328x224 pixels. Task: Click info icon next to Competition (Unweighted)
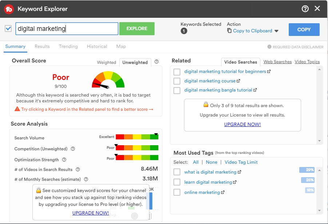click(x=73, y=149)
